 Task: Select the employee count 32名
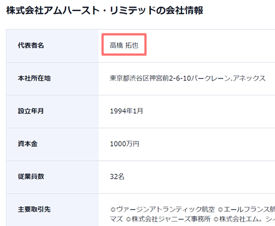point(117,177)
